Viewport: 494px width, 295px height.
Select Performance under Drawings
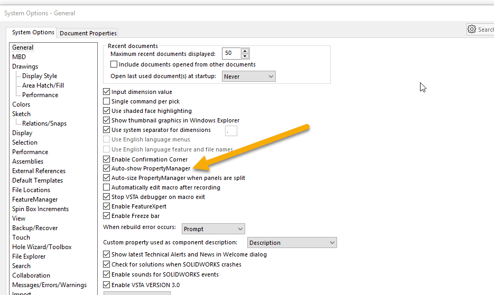tap(40, 95)
